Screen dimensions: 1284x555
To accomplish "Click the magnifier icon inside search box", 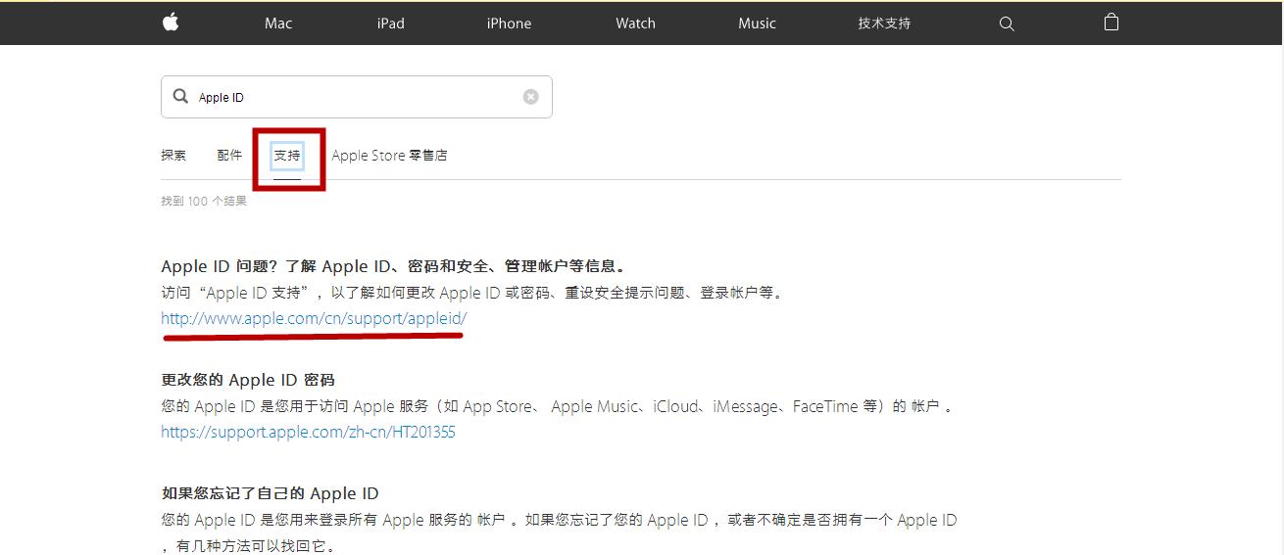I will [x=180, y=96].
